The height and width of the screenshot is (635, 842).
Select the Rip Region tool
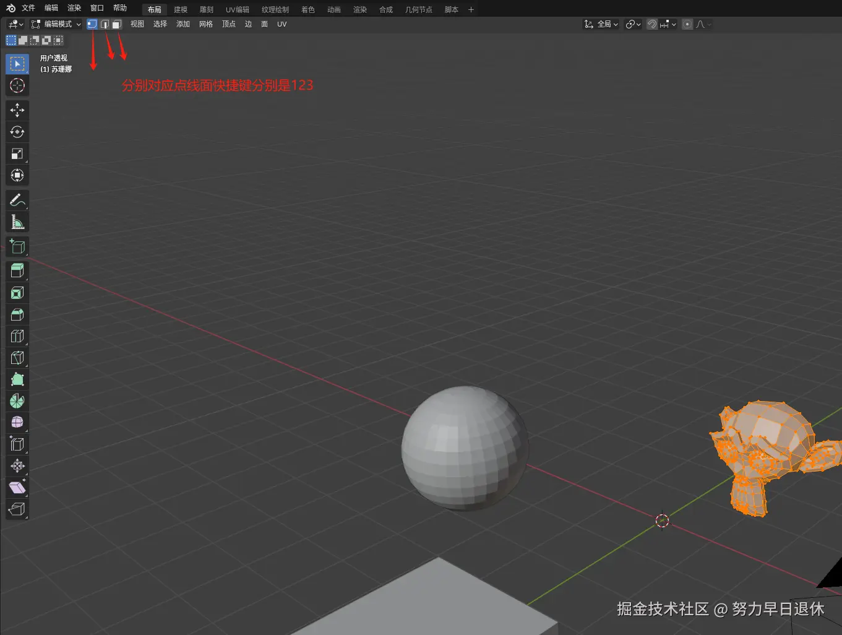[x=17, y=509]
